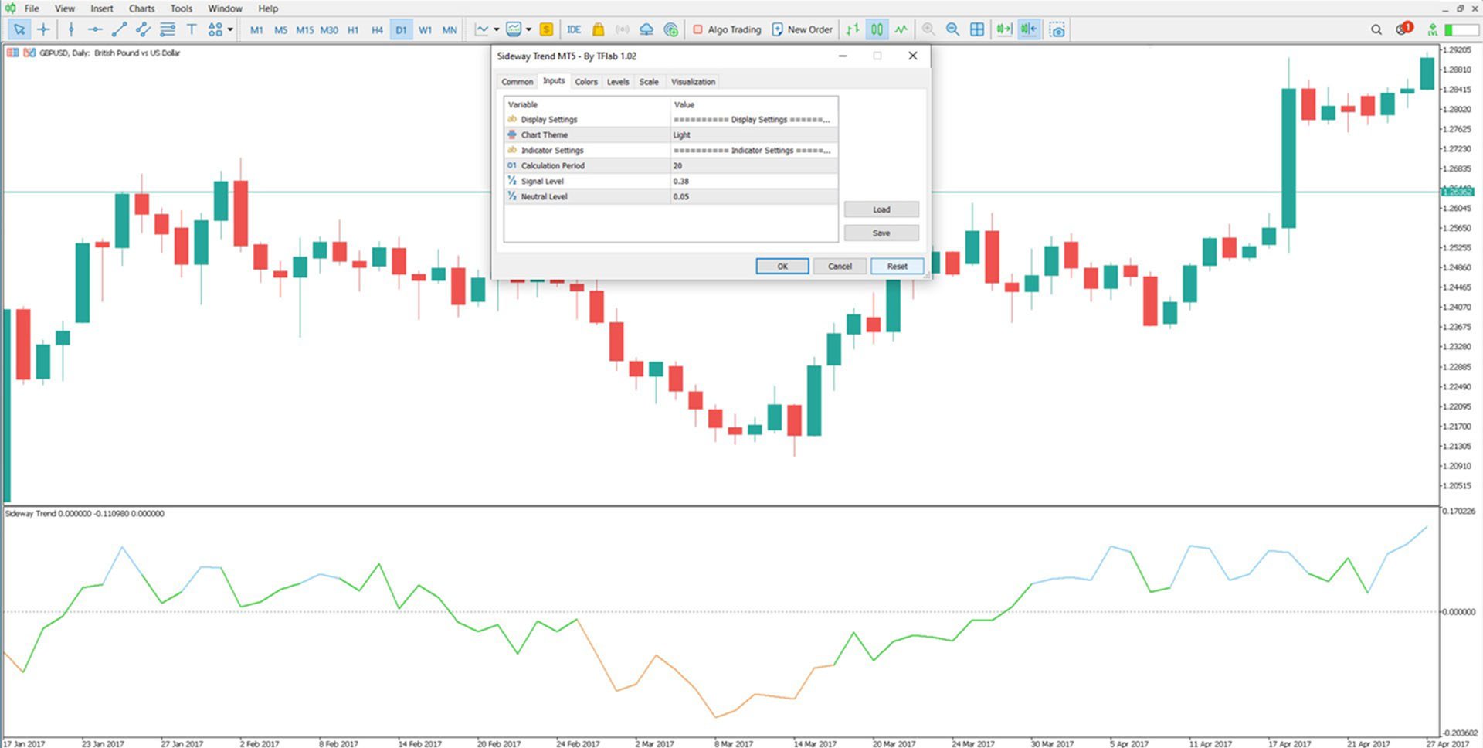Image resolution: width=1483 pixels, height=748 pixels.
Task: Open the Insert menu
Action: (102, 8)
